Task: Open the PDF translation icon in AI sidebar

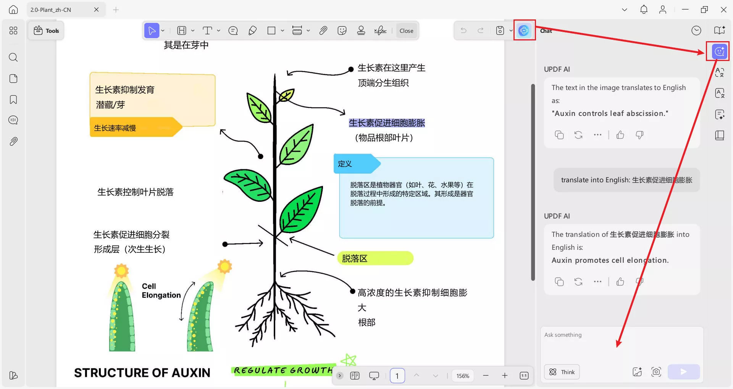Action: 720,93
